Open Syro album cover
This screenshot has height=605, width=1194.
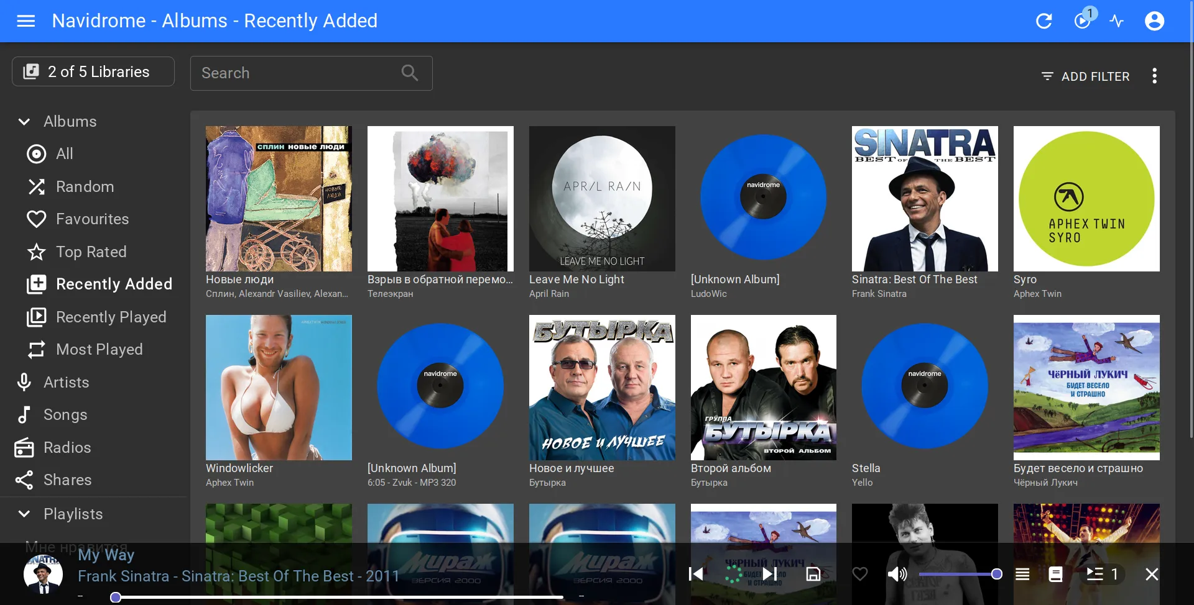point(1086,199)
